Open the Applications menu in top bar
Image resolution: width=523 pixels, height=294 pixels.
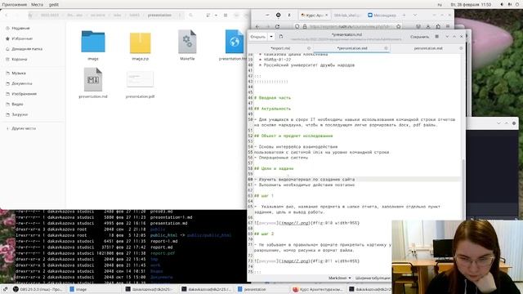pyautogui.click(x=15, y=5)
